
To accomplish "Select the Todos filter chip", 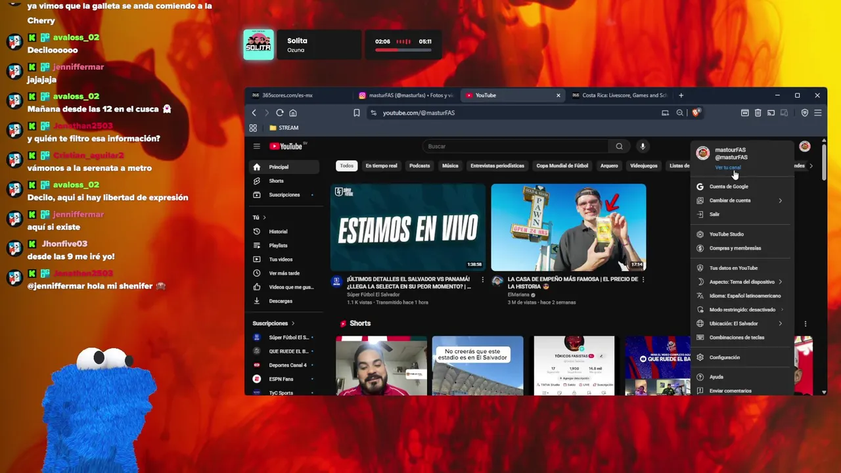I will tap(347, 166).
